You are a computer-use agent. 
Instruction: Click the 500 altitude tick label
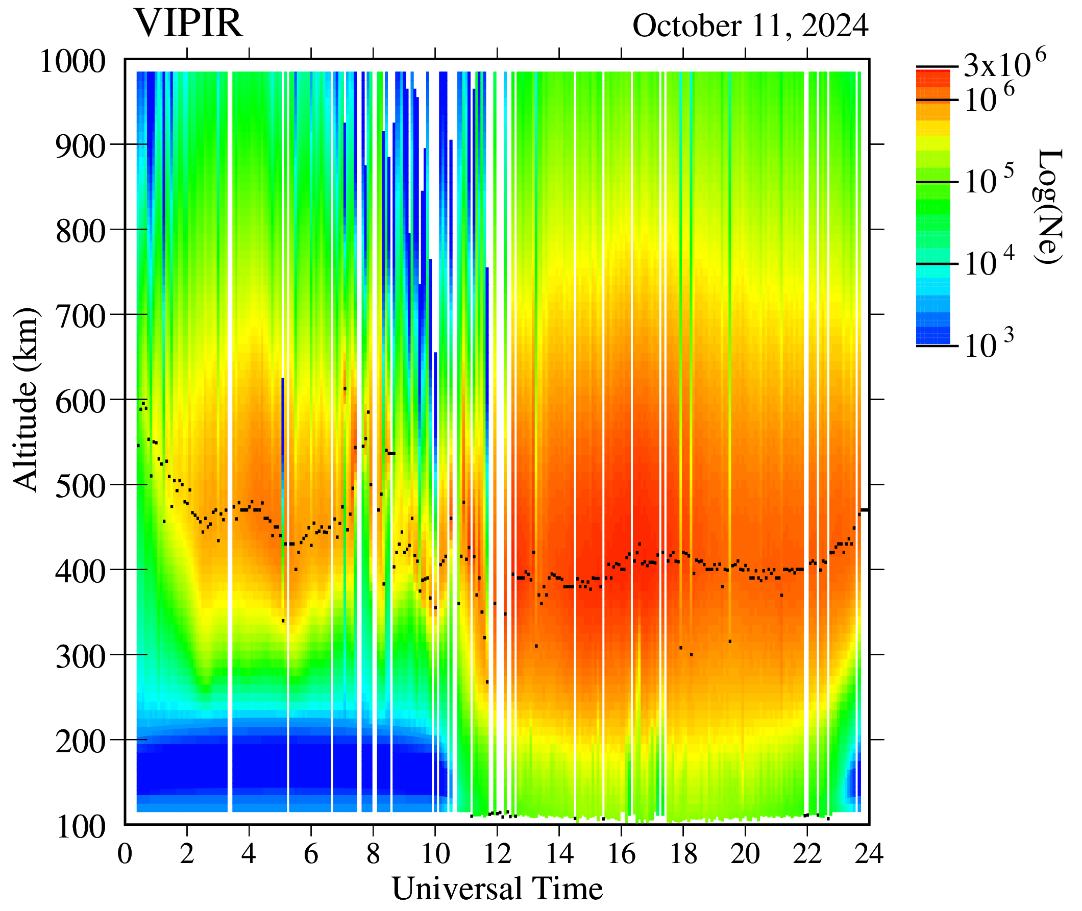point(80,486)
